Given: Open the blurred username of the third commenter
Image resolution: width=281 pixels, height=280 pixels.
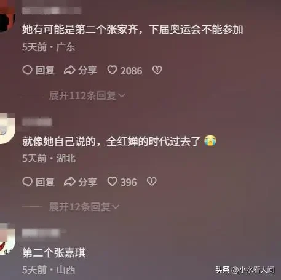Looking at the screenshot, I should click(41, 233).
